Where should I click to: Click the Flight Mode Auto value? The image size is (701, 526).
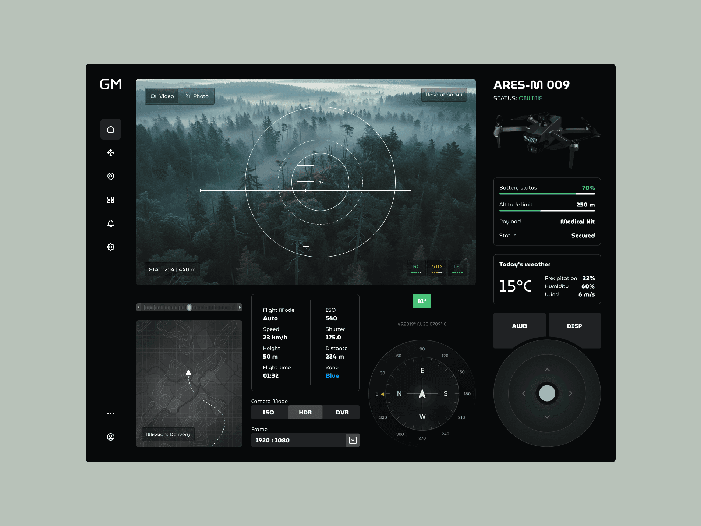point(270,318)
